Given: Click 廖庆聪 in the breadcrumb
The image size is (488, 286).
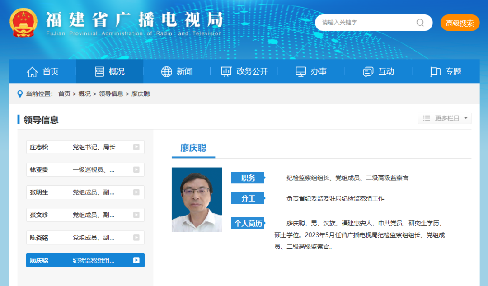Looking at the screenshot, I should [x=141, y=94].
